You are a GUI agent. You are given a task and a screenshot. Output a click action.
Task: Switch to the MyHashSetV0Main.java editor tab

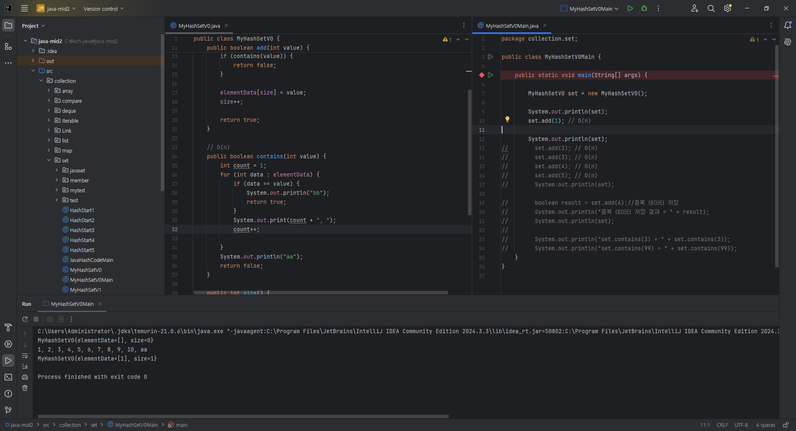tap(512, 26)
